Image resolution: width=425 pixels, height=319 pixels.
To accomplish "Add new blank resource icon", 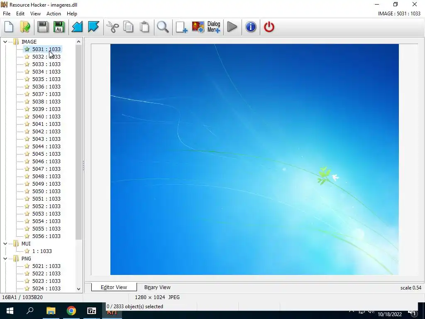I will 182,27.
